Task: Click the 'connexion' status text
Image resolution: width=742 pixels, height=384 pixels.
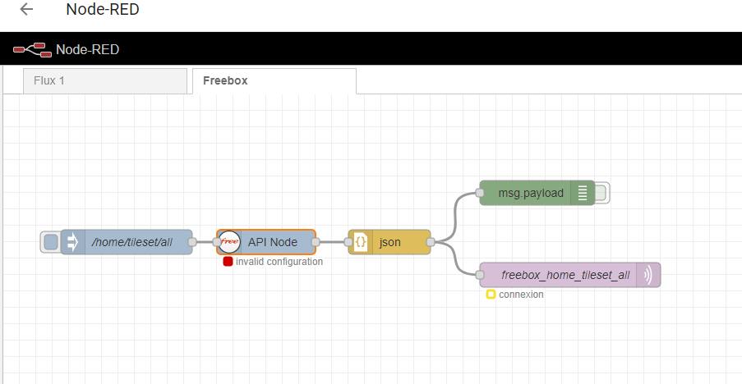Action: (x=521, y=295)
